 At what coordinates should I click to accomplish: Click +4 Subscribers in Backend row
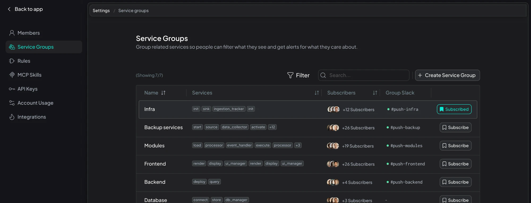click(x=357, y=183)
